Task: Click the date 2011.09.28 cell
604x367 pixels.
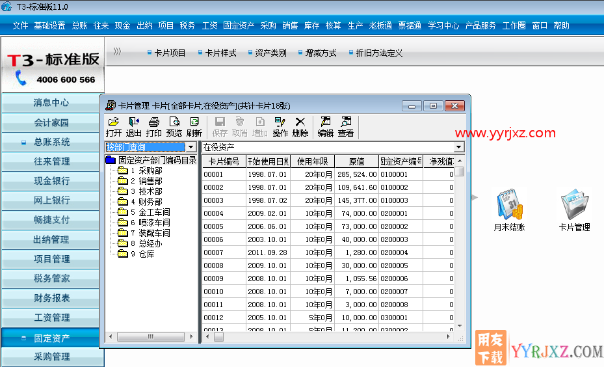Action: (x=268, y=252)
